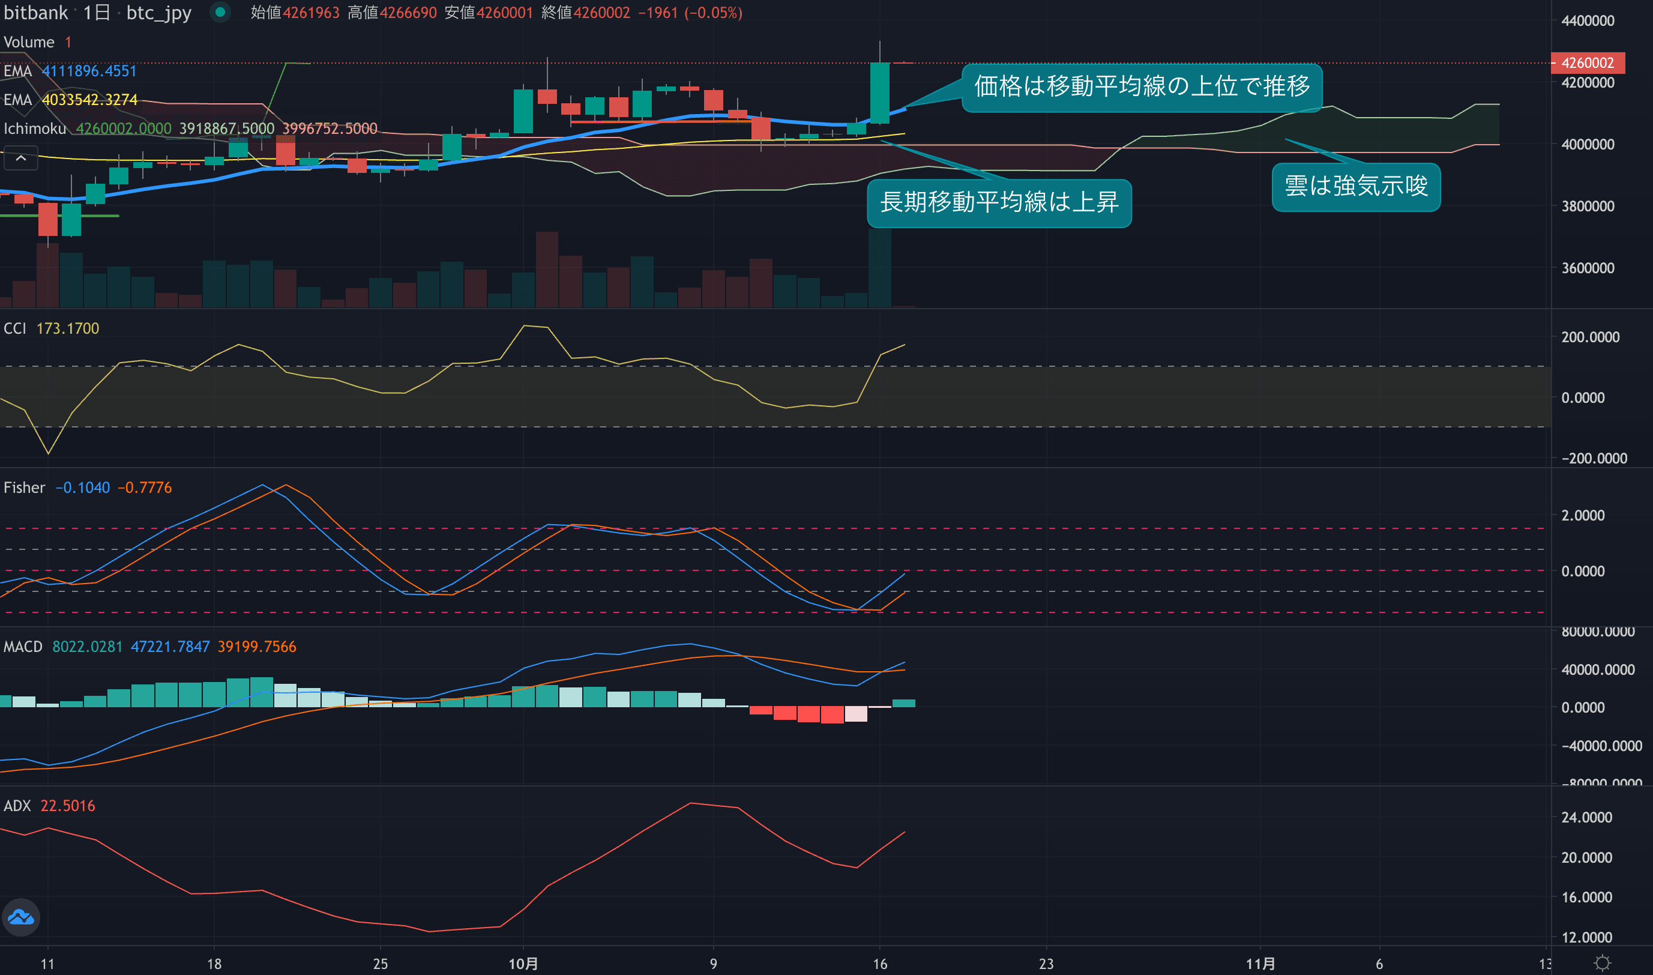Click the ADX indicator legend label
Image resolution: width=1653 pixels, height=975 pixels.
click(17, 806)
